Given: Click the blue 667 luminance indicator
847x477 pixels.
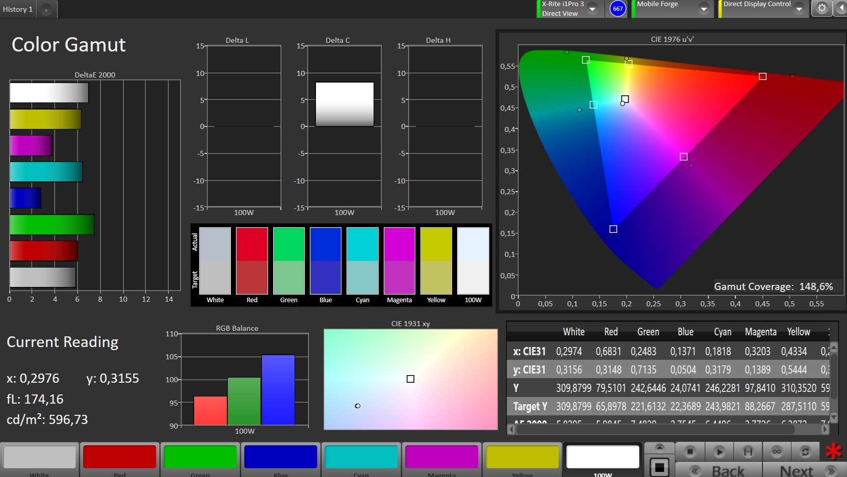Looking at the screenshot, I should 618,9.
